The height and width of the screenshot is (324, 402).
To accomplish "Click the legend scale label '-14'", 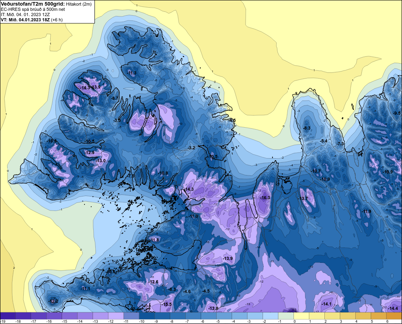I will (x=80, y=322).
